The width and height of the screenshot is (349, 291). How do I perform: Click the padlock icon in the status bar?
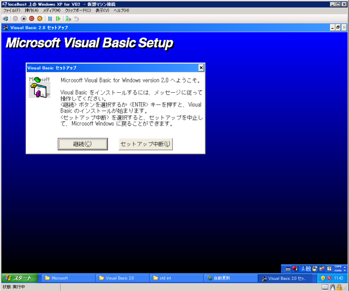click(339, 287)
